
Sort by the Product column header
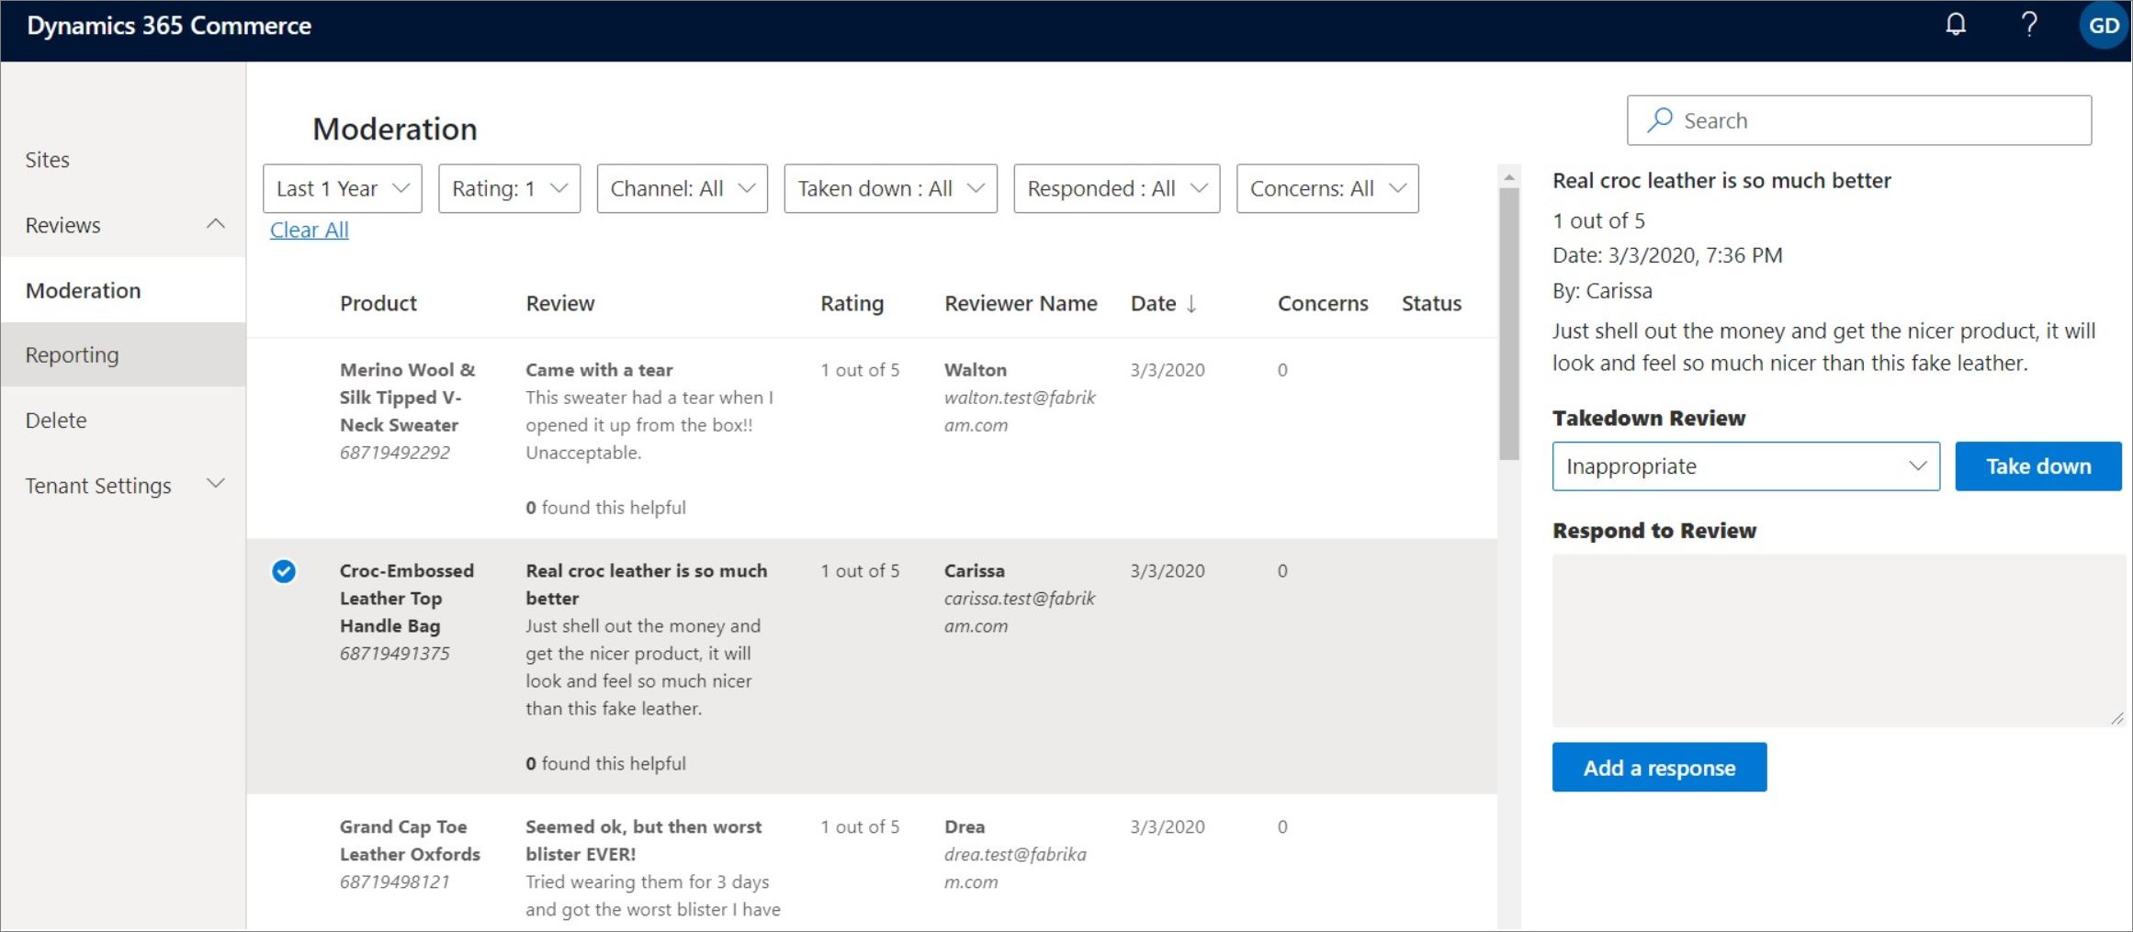point(378,303)
